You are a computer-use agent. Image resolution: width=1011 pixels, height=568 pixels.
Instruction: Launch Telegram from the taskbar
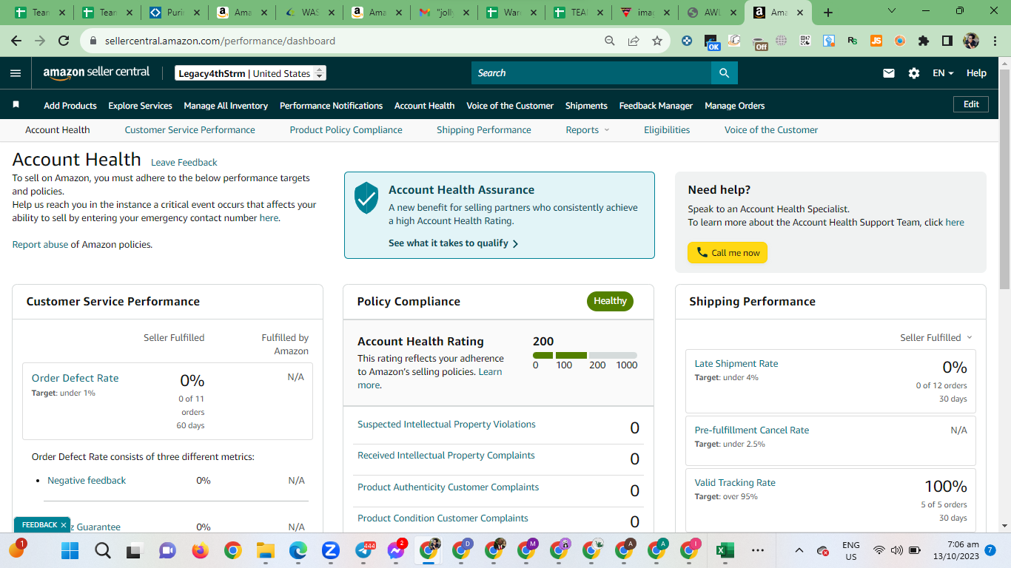point(363,550)
